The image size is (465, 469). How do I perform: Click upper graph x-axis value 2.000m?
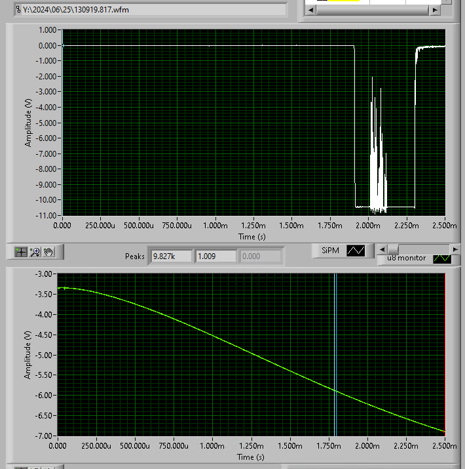tap(368, 226)
